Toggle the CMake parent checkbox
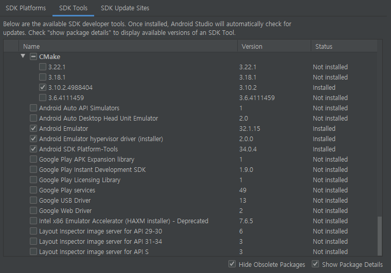The image size is (391, 273). pos(33,56)
